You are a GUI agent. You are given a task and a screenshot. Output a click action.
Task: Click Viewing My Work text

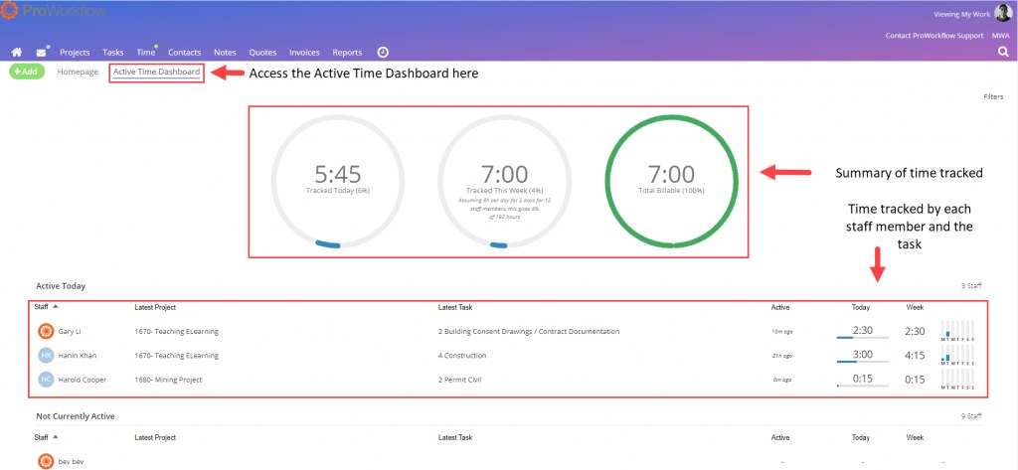click(x=961, y=14)
